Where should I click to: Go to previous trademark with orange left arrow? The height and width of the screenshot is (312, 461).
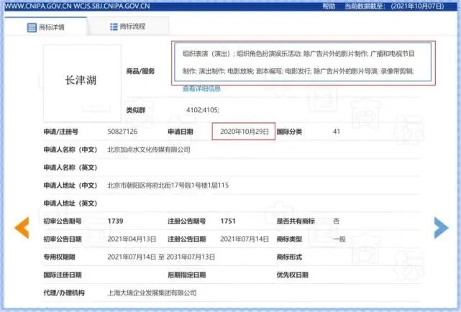point(22,227)
